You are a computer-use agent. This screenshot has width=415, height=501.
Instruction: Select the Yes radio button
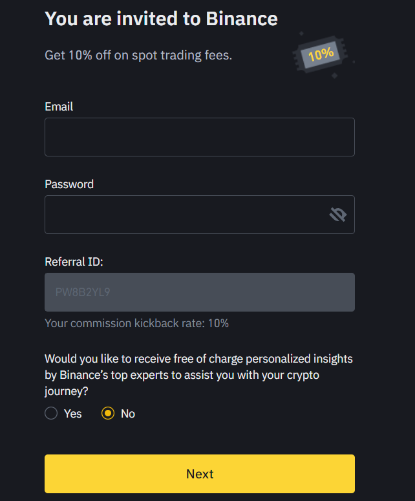51,413
